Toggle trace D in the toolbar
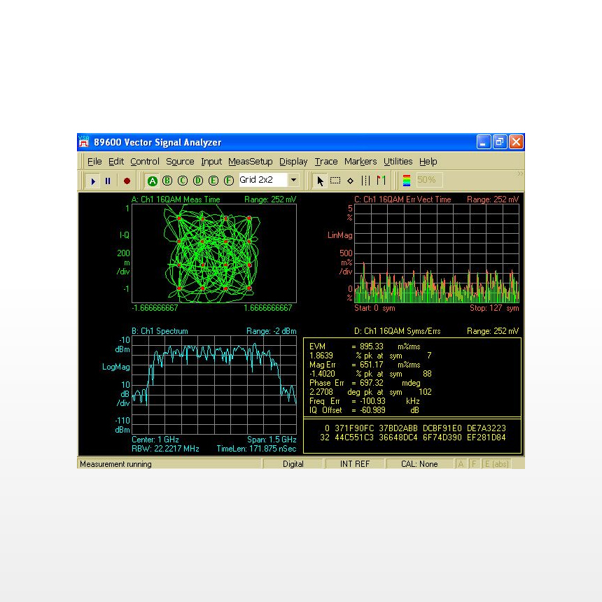This screenshot has height=602, width=602. click(198, 181)
